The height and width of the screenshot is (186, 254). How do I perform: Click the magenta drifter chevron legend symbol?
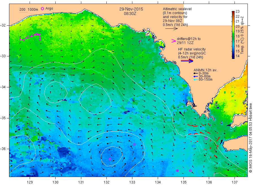[x=174, y=41]
